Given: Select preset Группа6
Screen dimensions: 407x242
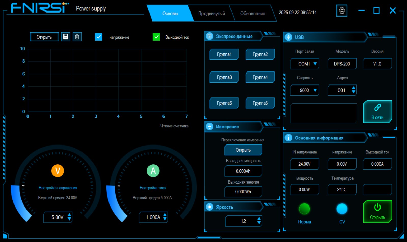Looking at the screenshot, I should [x=260, y=103].
